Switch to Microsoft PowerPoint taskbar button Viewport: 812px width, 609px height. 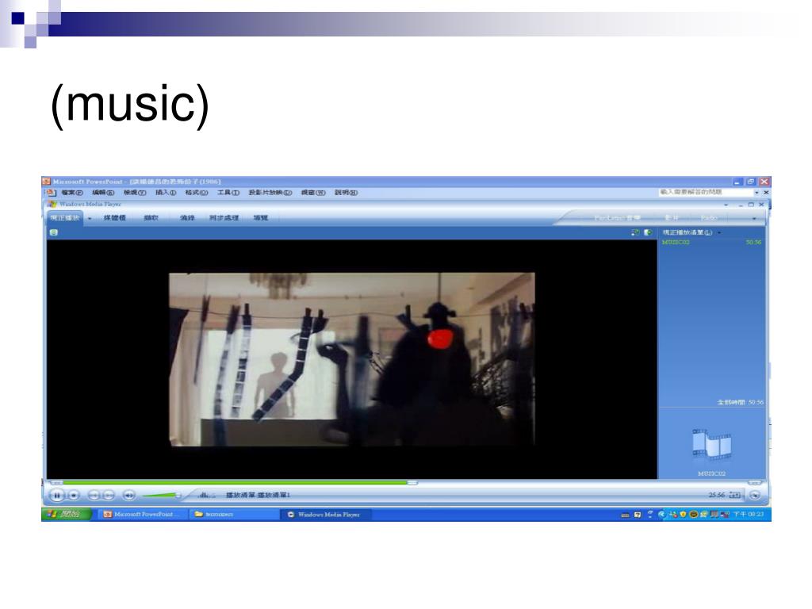click(x=141, y=514)
